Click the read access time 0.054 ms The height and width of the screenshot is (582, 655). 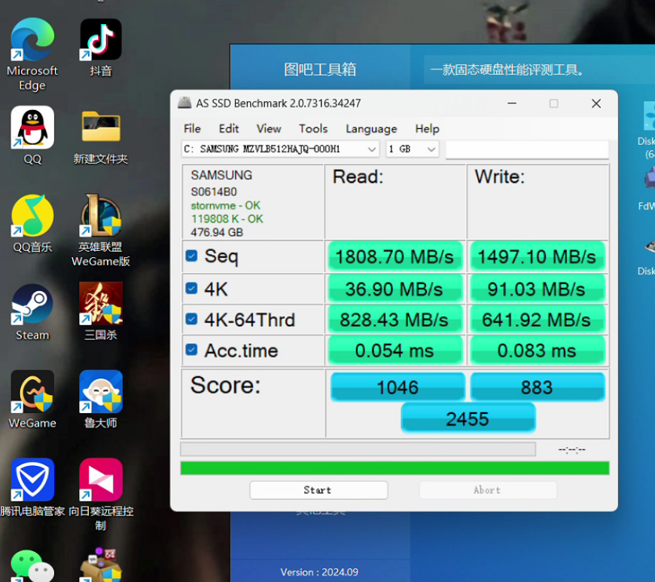395,351
